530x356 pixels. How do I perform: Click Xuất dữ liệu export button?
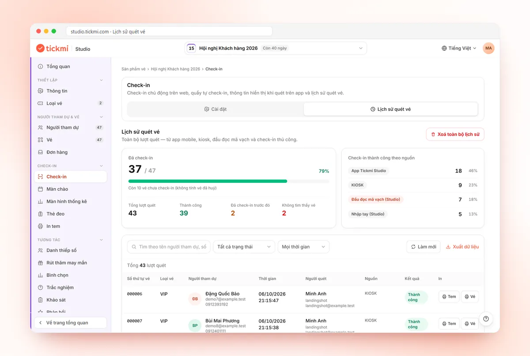click(462, 247)
